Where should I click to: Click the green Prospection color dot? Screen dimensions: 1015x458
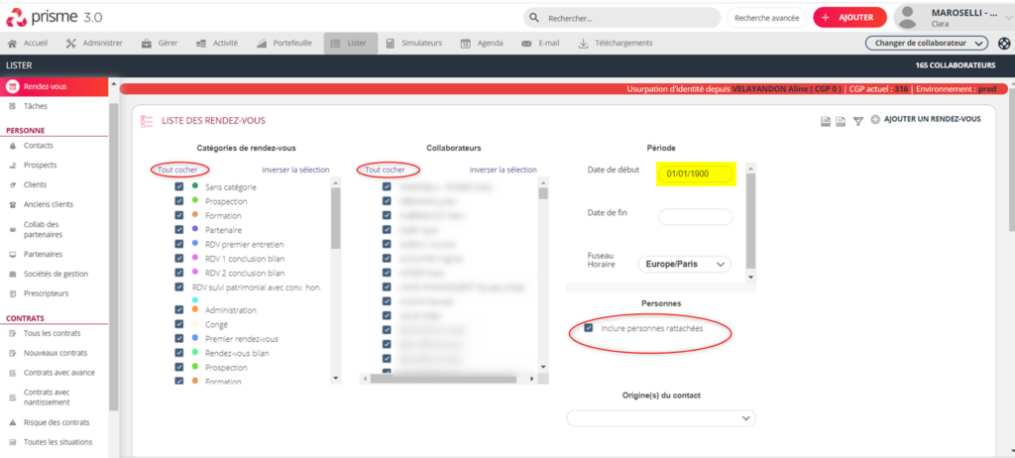(x=196, y=201)
